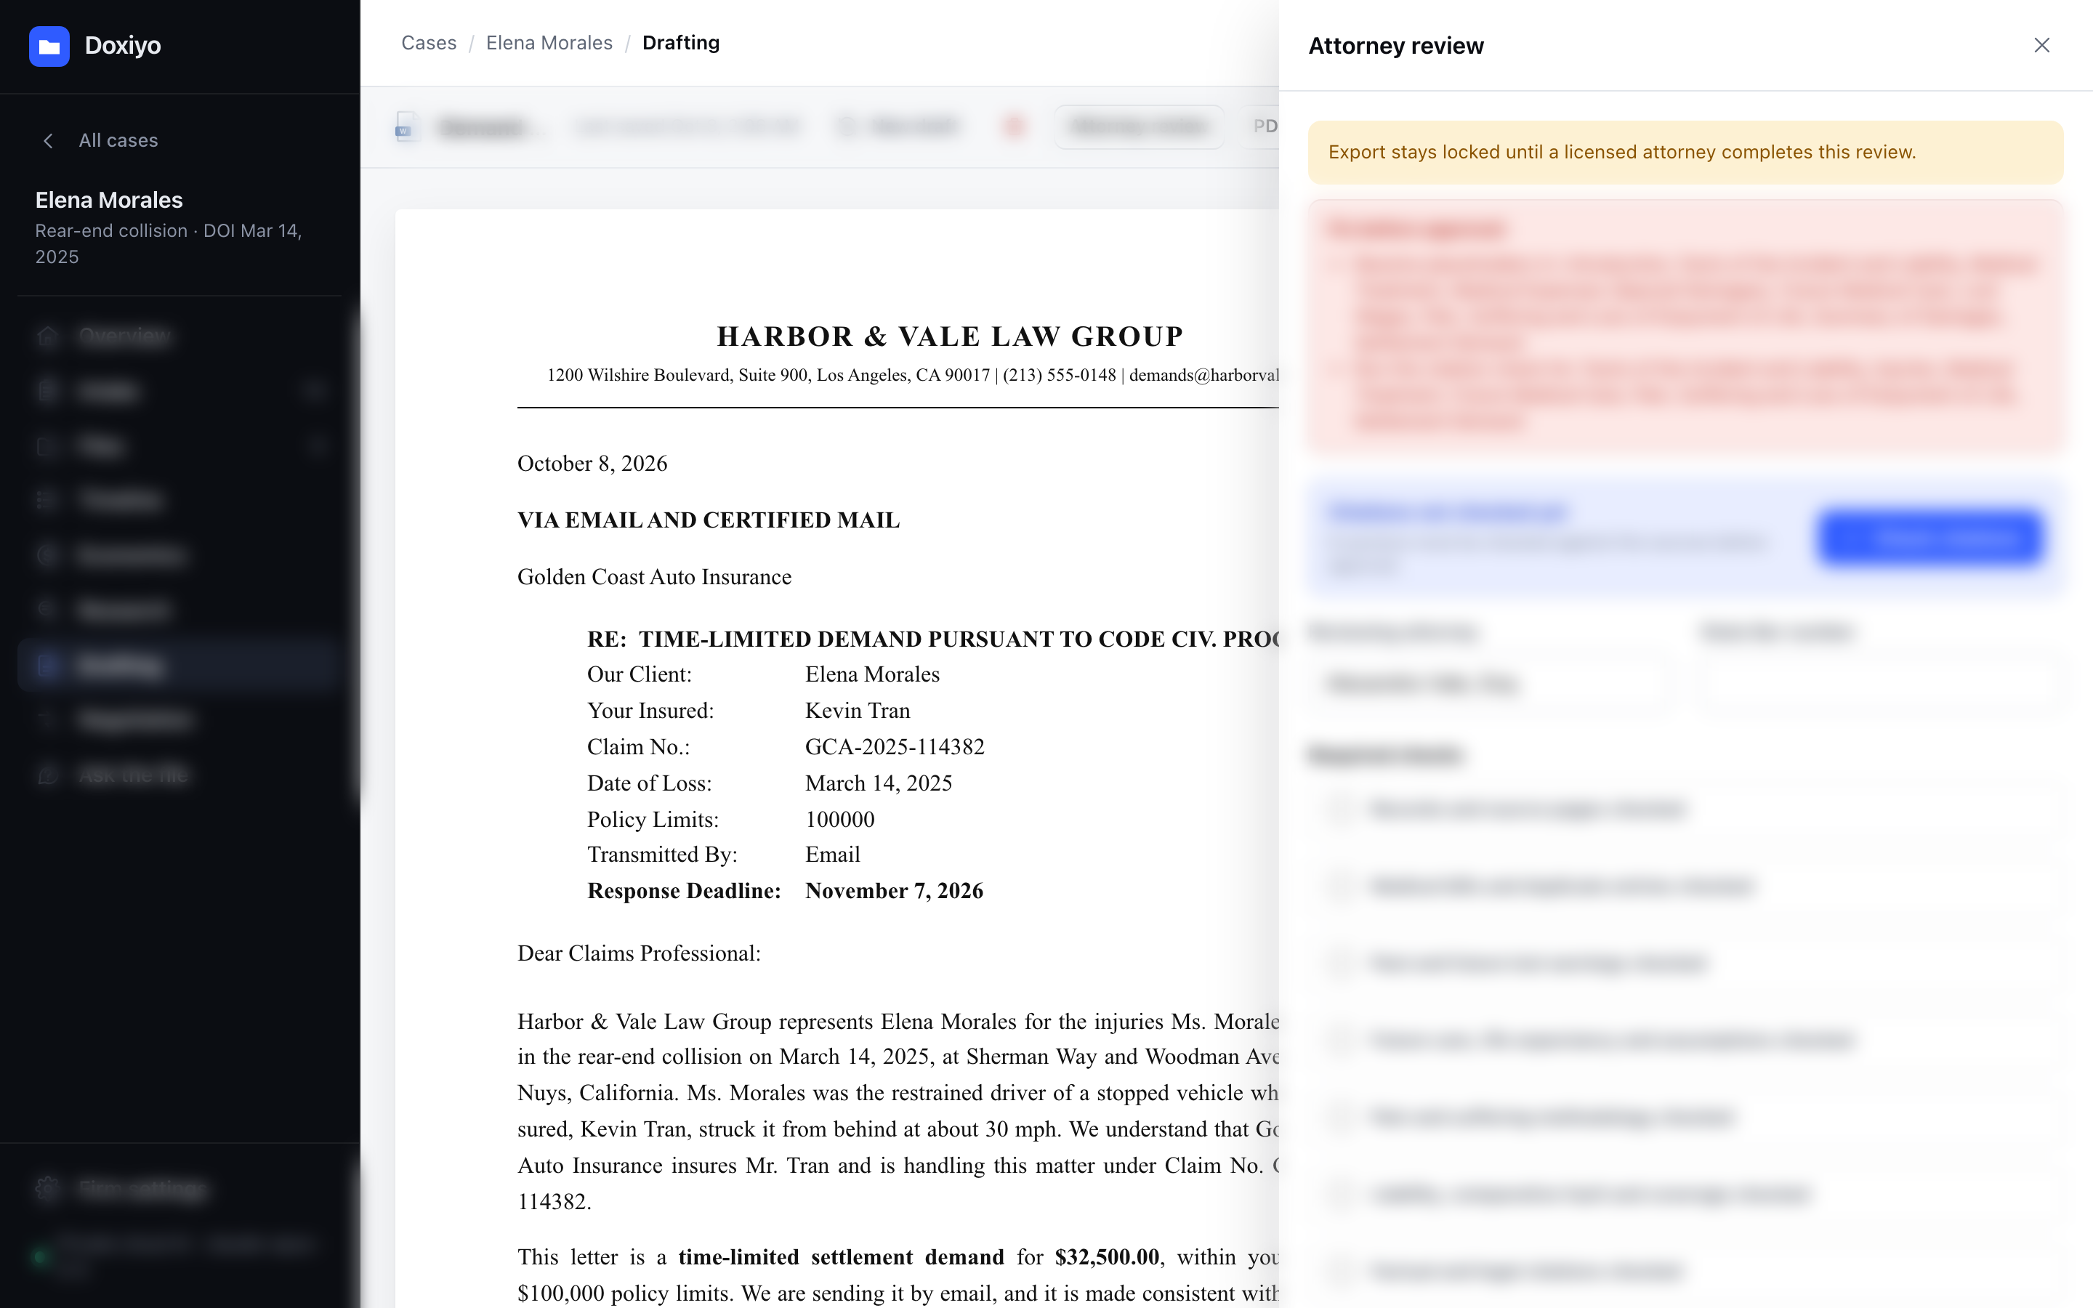This screenshot has width=2093, height=1308.
Task: Click the Rear-end collision case subtitle
Action: coord(169,244)
